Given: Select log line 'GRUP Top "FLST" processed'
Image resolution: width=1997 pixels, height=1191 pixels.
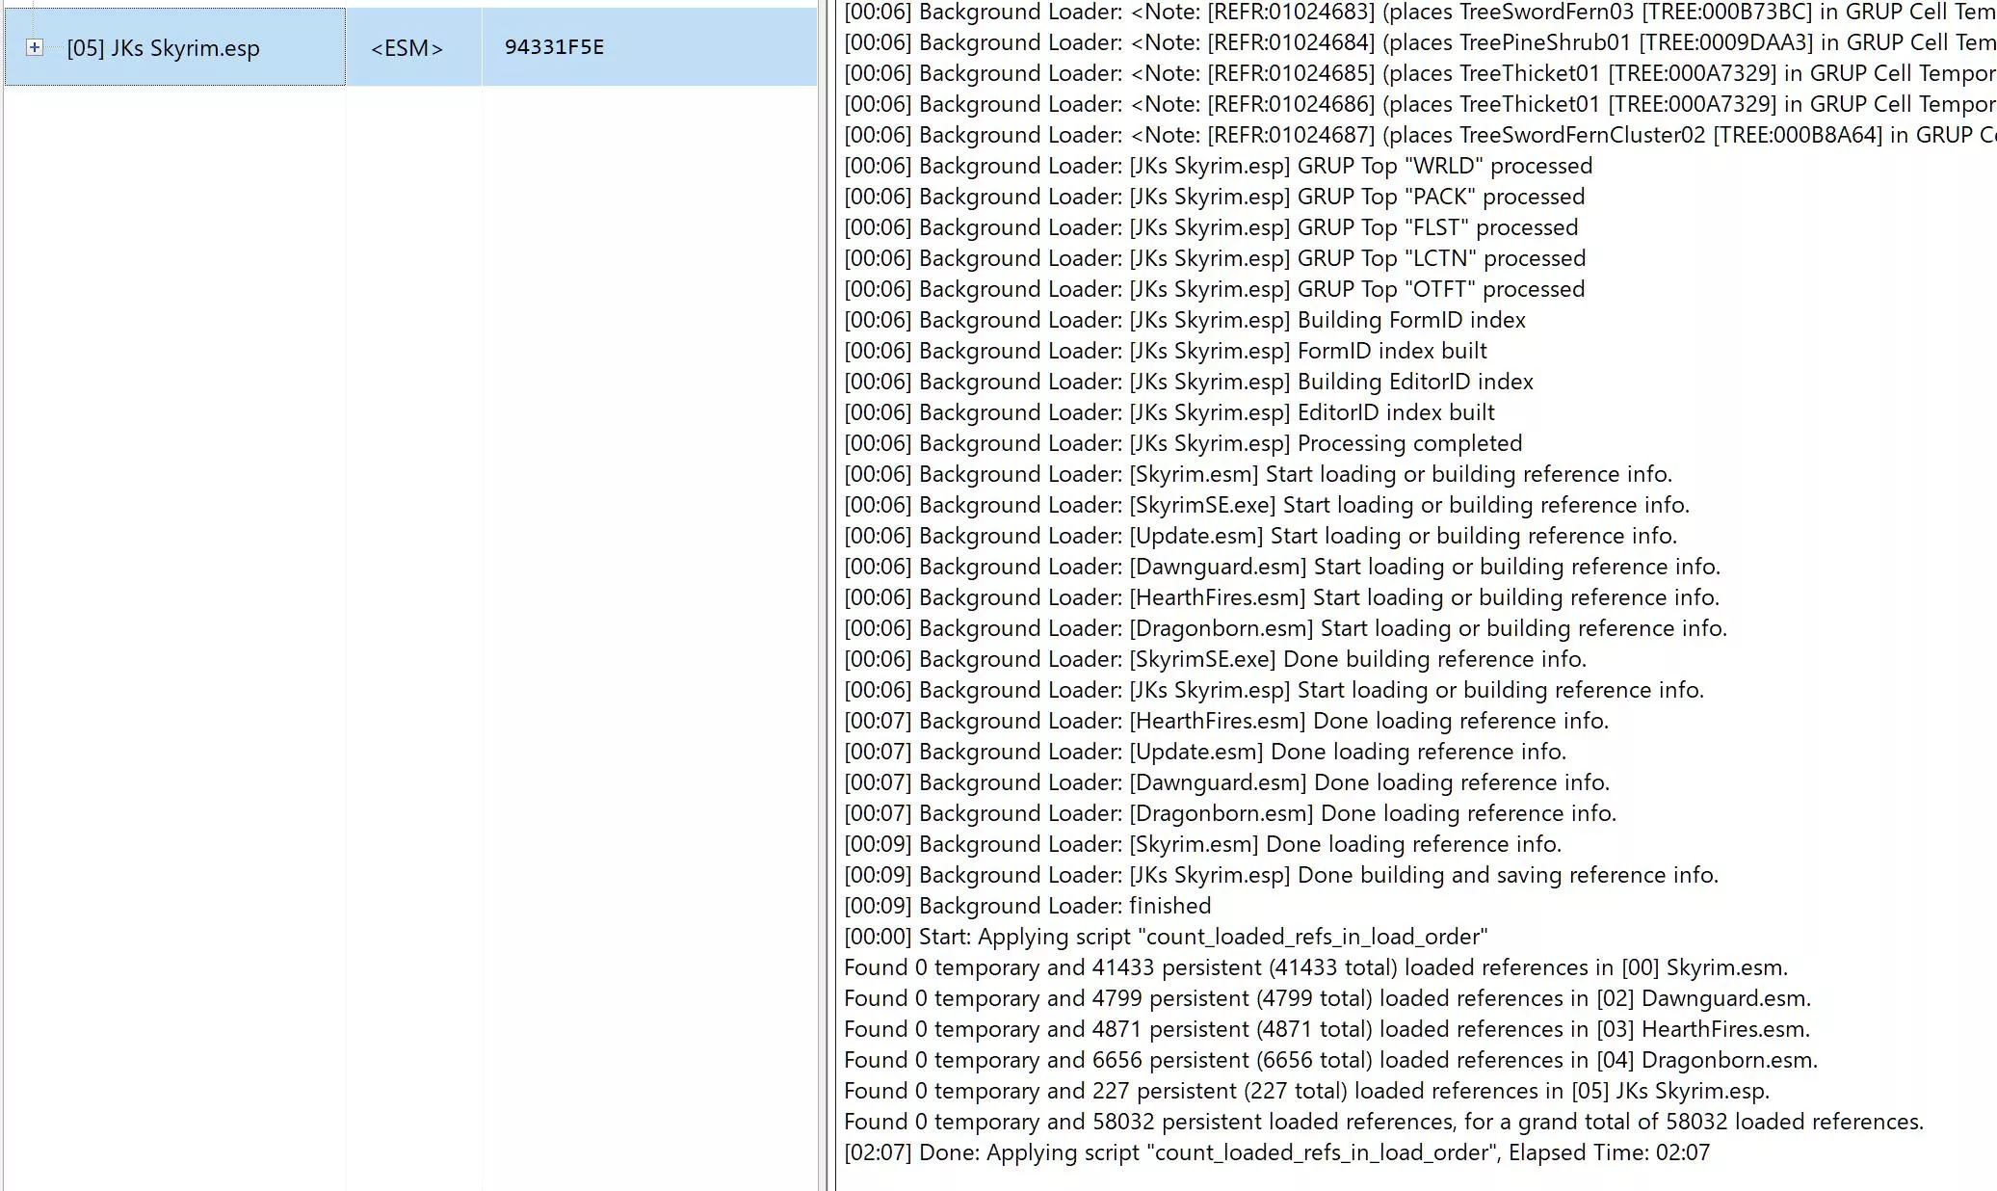Looking at the screenshot, I should point(1211,227).
